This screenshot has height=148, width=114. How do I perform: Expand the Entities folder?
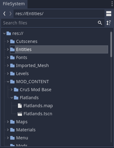[x=8, y=49]
